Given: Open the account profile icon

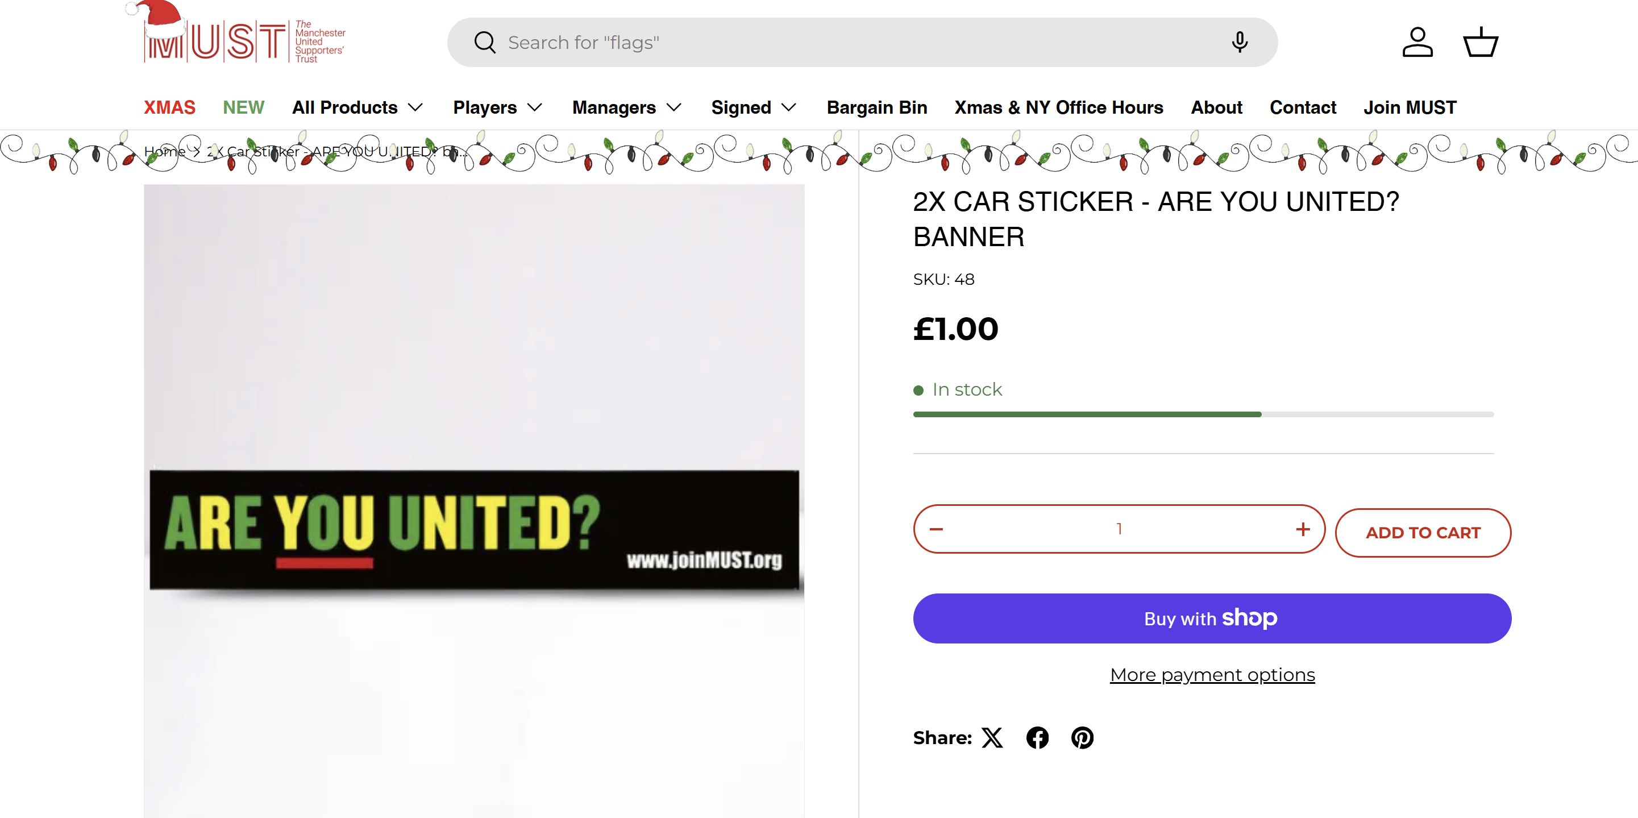Looking at the screenshot, I should tap(1417, 43).
